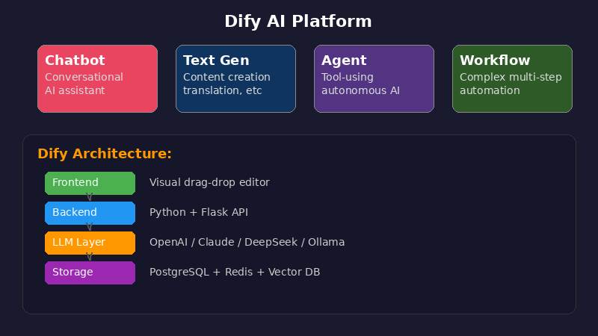Viewport: 598px width, 336px height.
Task: Click the orange LLM Layer box
Action: coord(90,243)
